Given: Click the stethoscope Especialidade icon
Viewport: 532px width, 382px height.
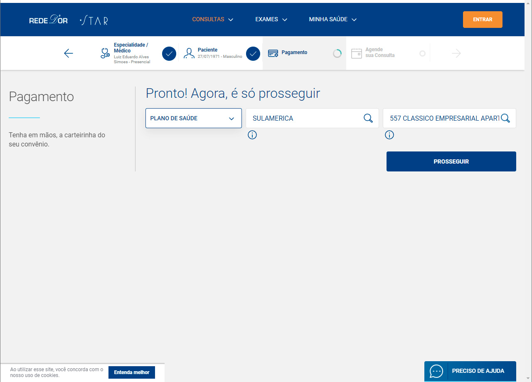Looking at the screenshot, I should 105,53.
